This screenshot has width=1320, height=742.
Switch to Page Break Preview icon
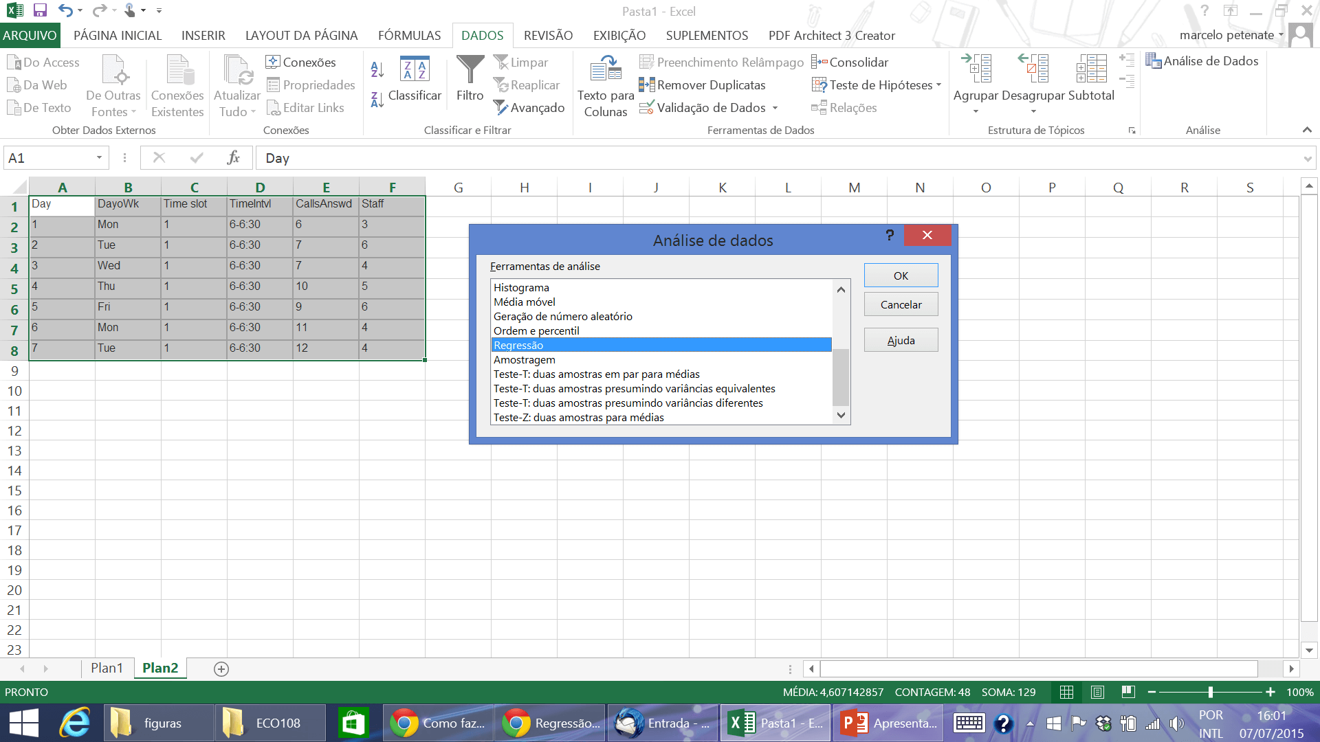[x=1128, y=693]
